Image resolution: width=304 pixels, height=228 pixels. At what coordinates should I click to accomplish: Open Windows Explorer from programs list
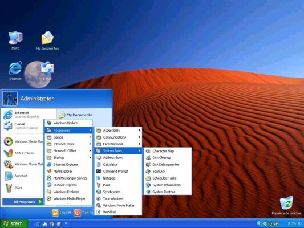pos(68,192)
